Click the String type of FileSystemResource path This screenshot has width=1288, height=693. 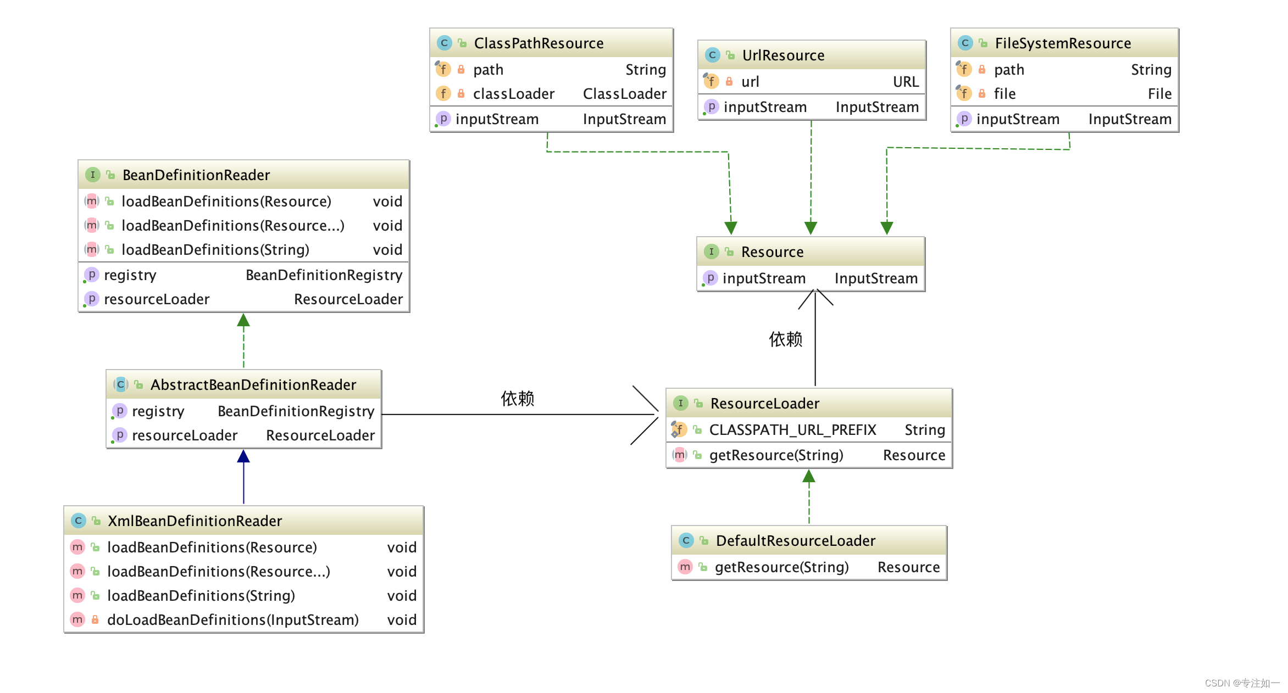tap(1151, 69)
